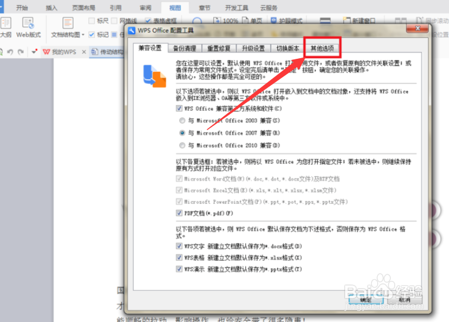Click the 确定 button in dialog
Screen dimensions: 449x322
pyautogui.click(x=366, y=299)
